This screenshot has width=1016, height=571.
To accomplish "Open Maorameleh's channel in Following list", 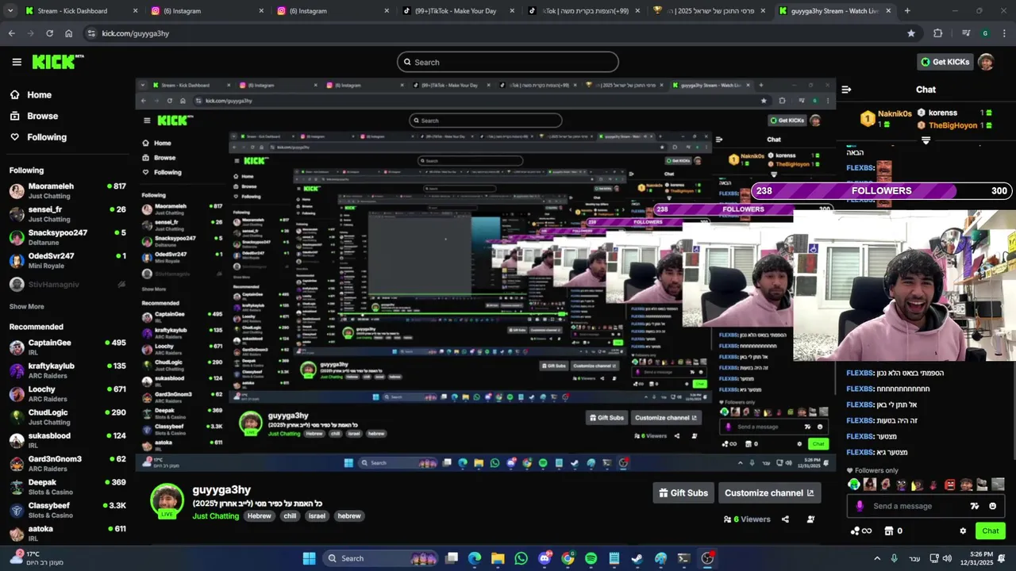I will (67, 191).
